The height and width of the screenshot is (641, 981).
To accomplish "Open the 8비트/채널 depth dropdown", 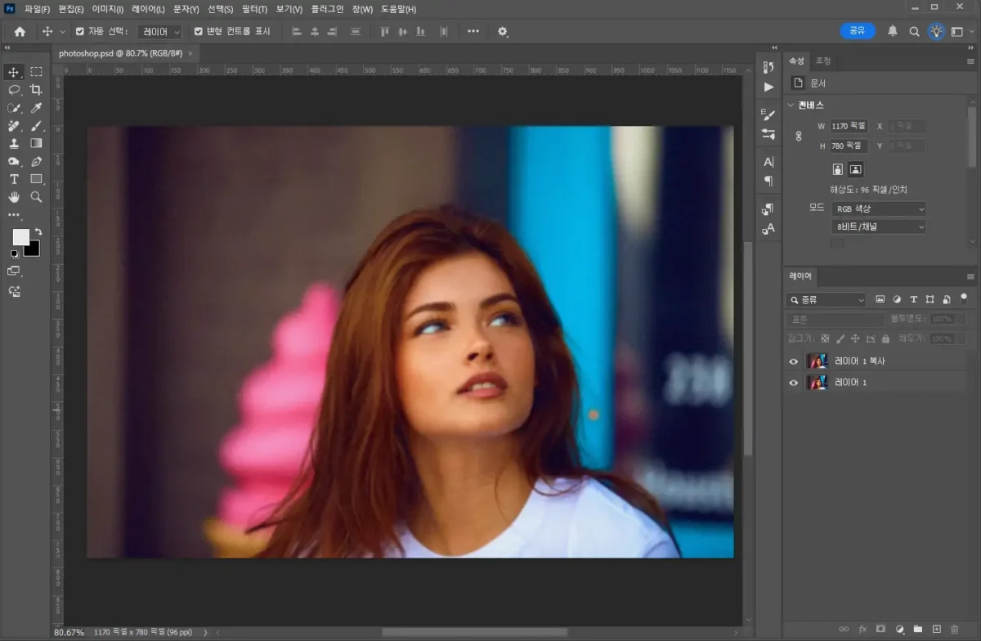I will (x=877, y=226).
